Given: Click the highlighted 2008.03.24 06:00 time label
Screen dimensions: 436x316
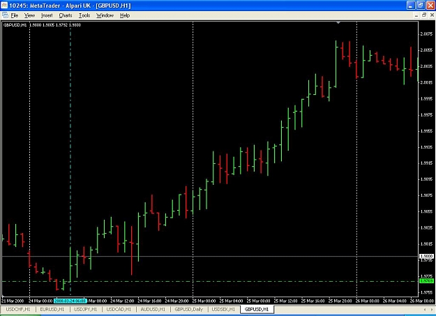Looking at the screenshot, I should (70, 301).
